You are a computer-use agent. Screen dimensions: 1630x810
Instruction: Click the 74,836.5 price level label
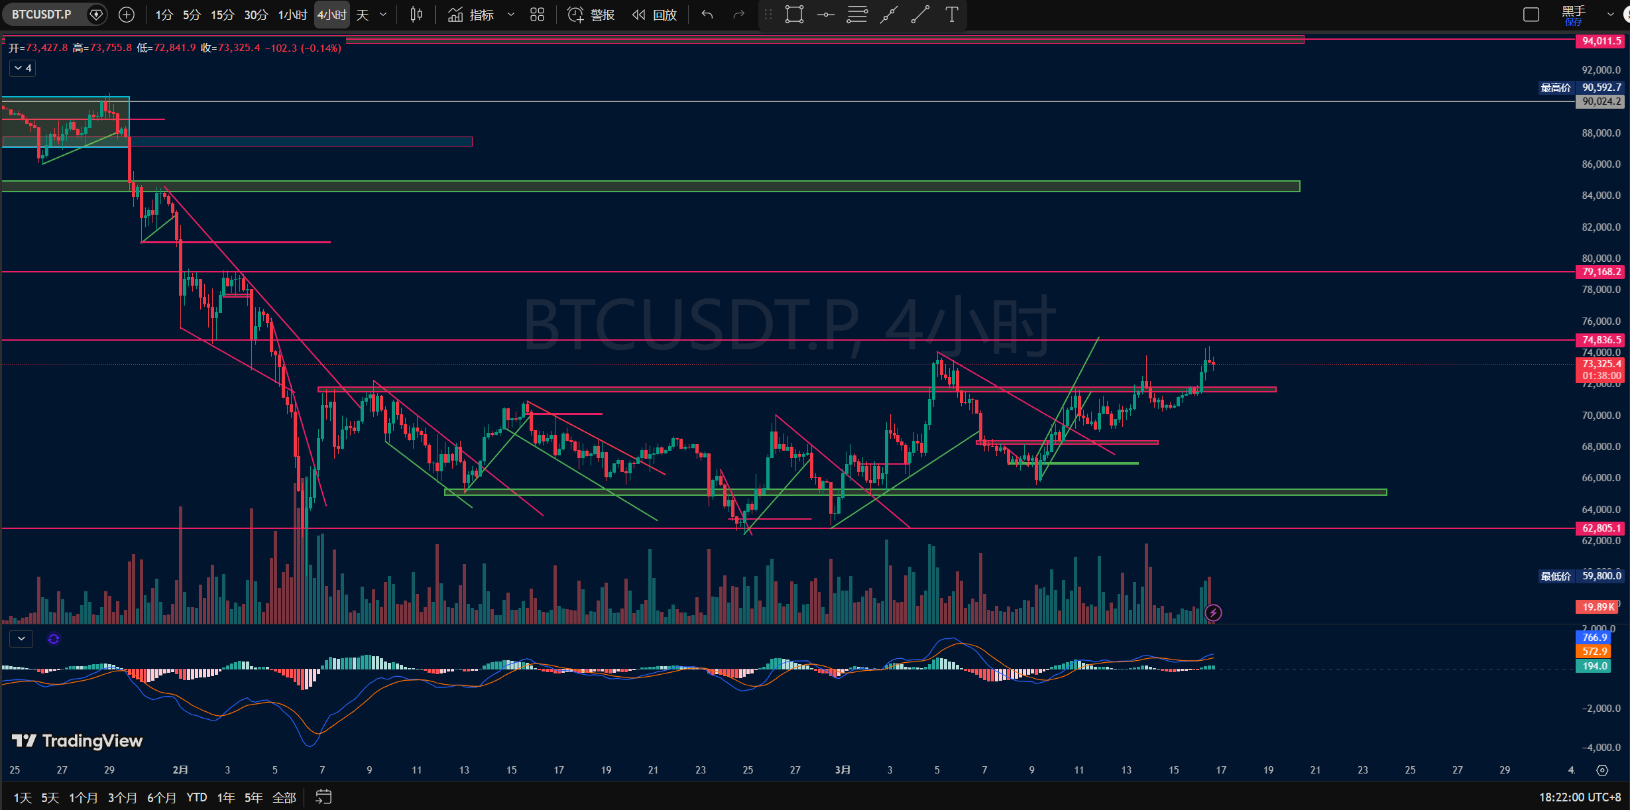[x=1600, y=340]
